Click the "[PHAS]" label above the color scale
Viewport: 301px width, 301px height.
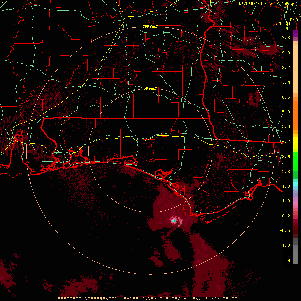[283, 23]
